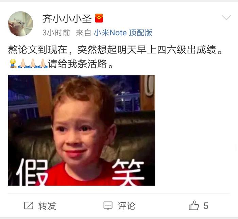Like the post with thumbs-up icon
This screenshot has height=219, width=238.
(x=194, y=205)
